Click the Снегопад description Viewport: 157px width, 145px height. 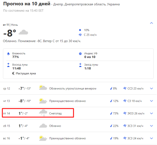coord(55,113)
